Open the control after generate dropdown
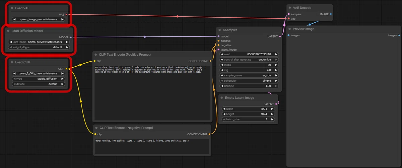 [249, 60]
